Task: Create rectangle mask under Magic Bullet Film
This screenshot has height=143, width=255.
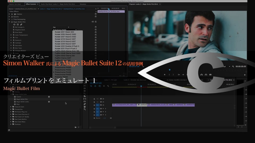Action: [18, 24]
